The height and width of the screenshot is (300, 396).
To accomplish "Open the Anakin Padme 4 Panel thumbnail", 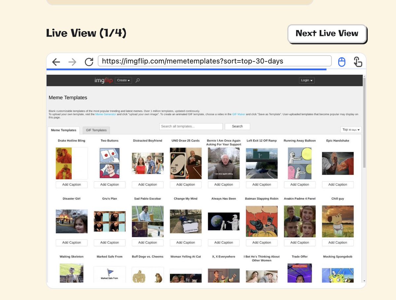I will pyautogui.click(x=300, y=221).
